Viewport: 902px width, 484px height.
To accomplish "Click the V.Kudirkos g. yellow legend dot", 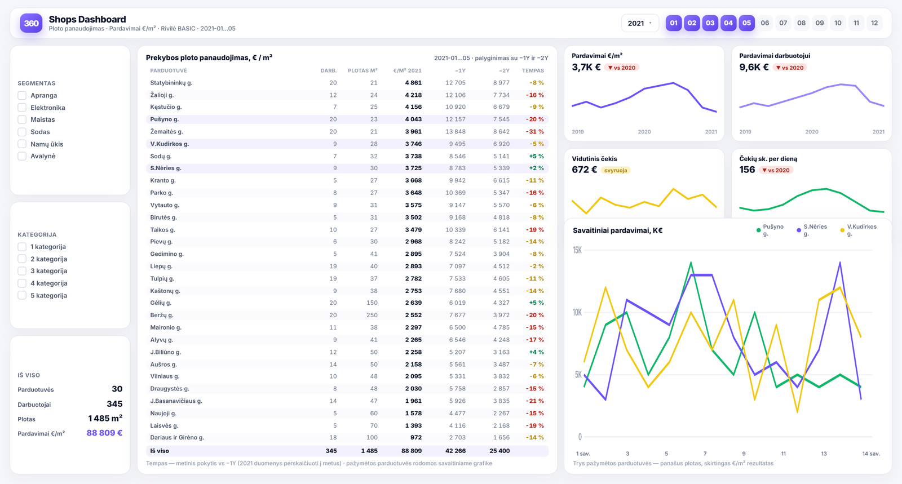I will pos(842,230).
